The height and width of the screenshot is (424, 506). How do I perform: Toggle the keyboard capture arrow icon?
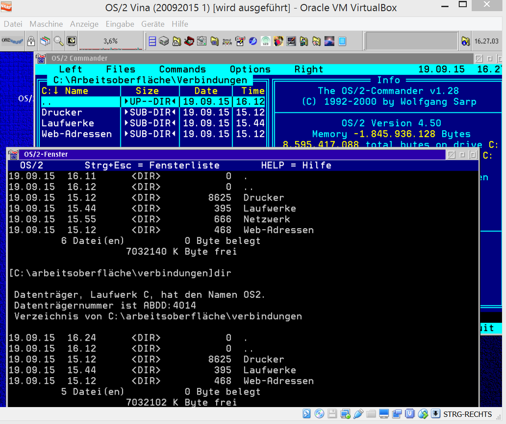tap(436, 414)
